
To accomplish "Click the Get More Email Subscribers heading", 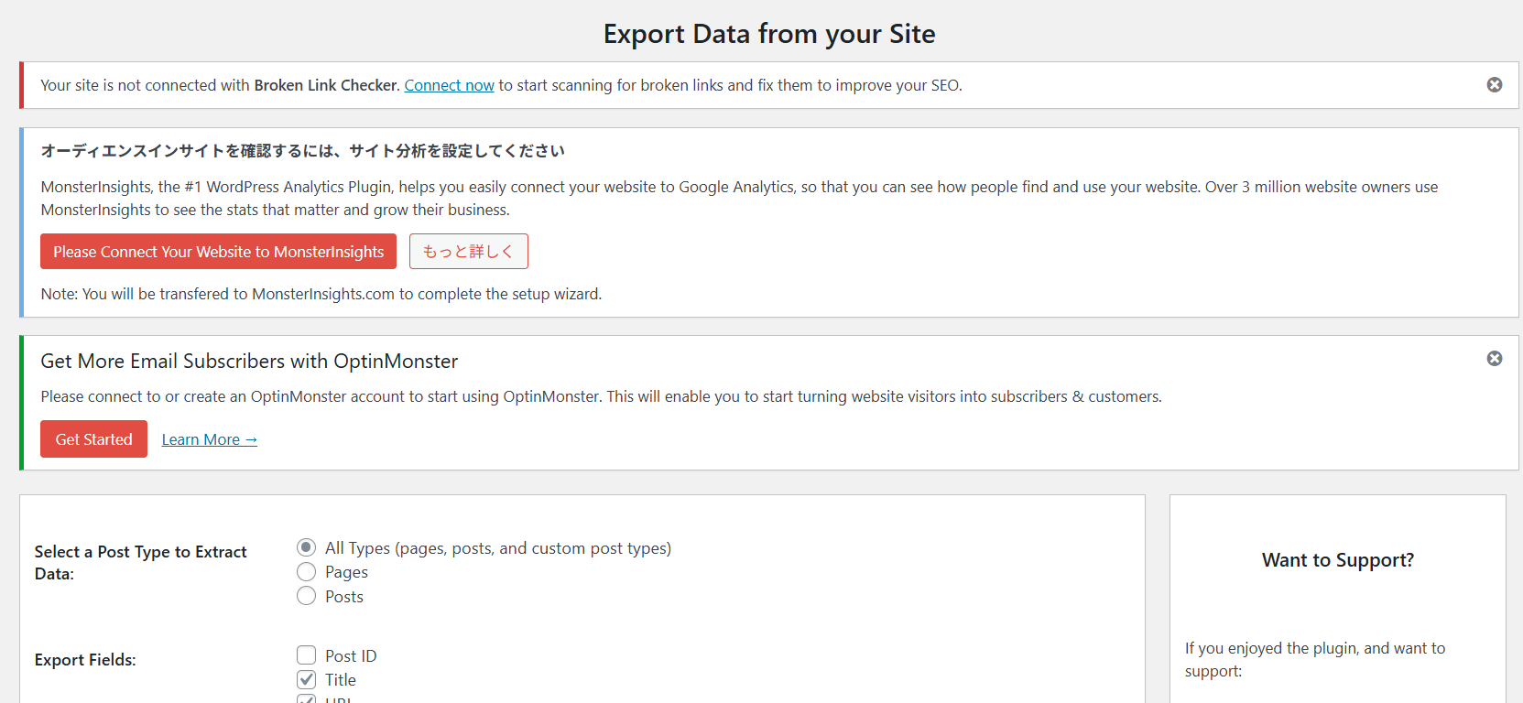I will (249, 362).
